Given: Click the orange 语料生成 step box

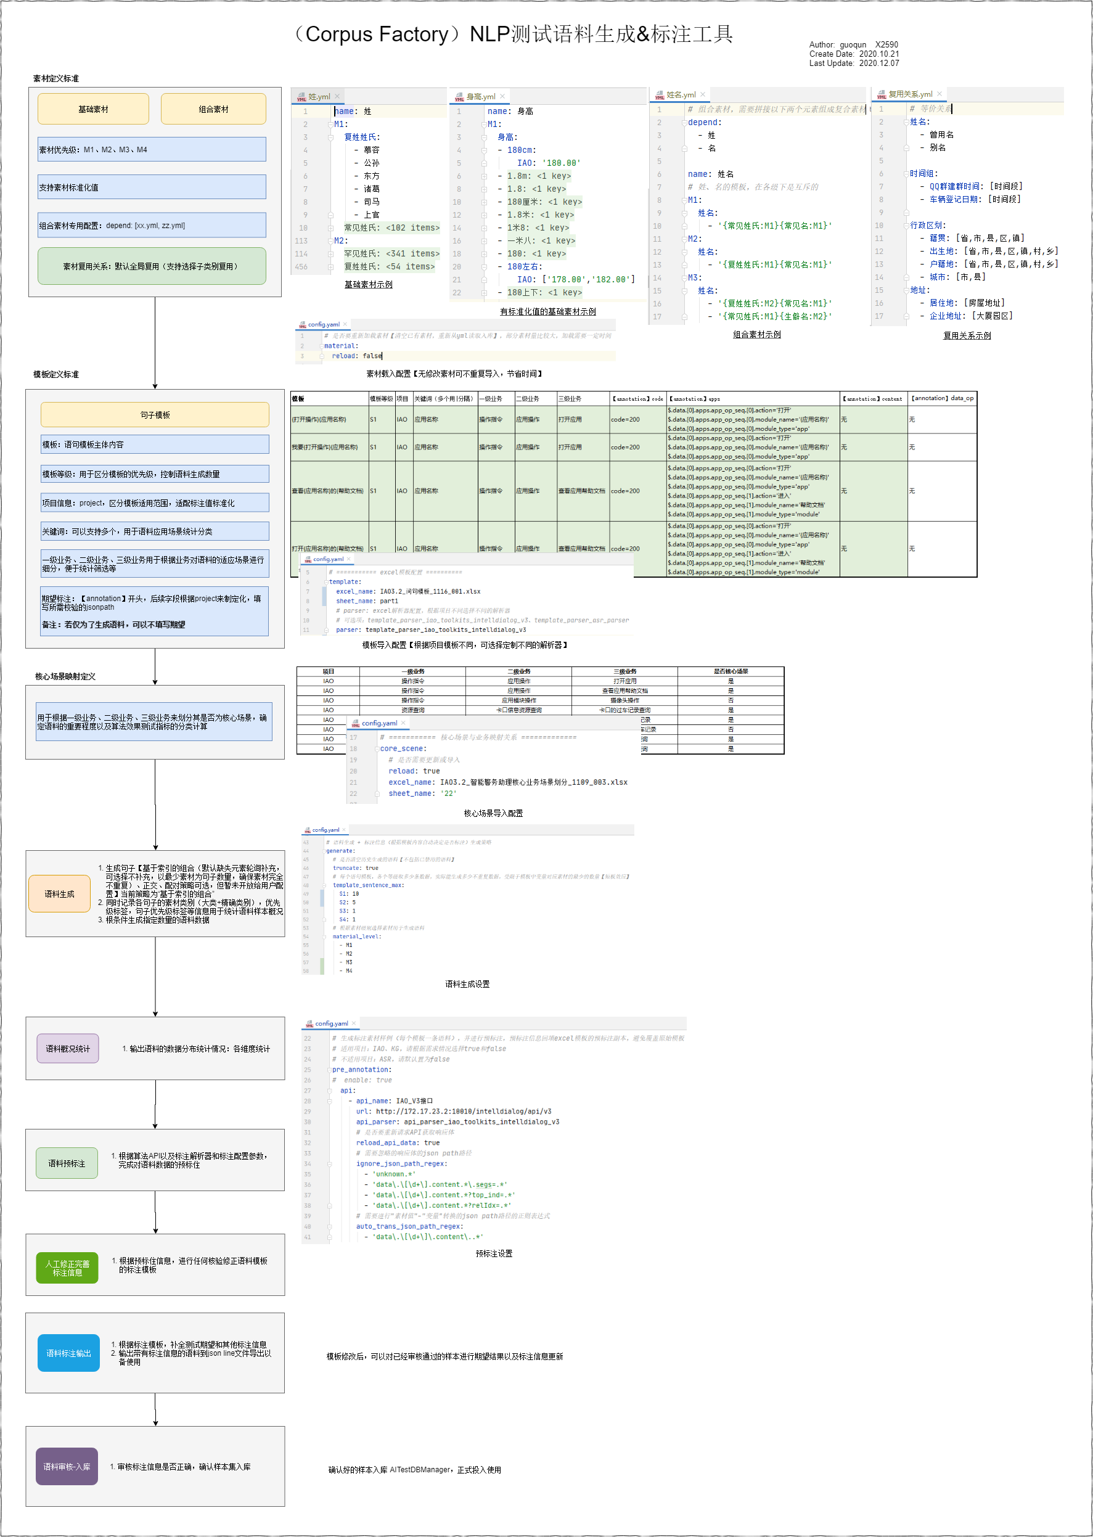Looking at the screenshot, I should 60,895.
